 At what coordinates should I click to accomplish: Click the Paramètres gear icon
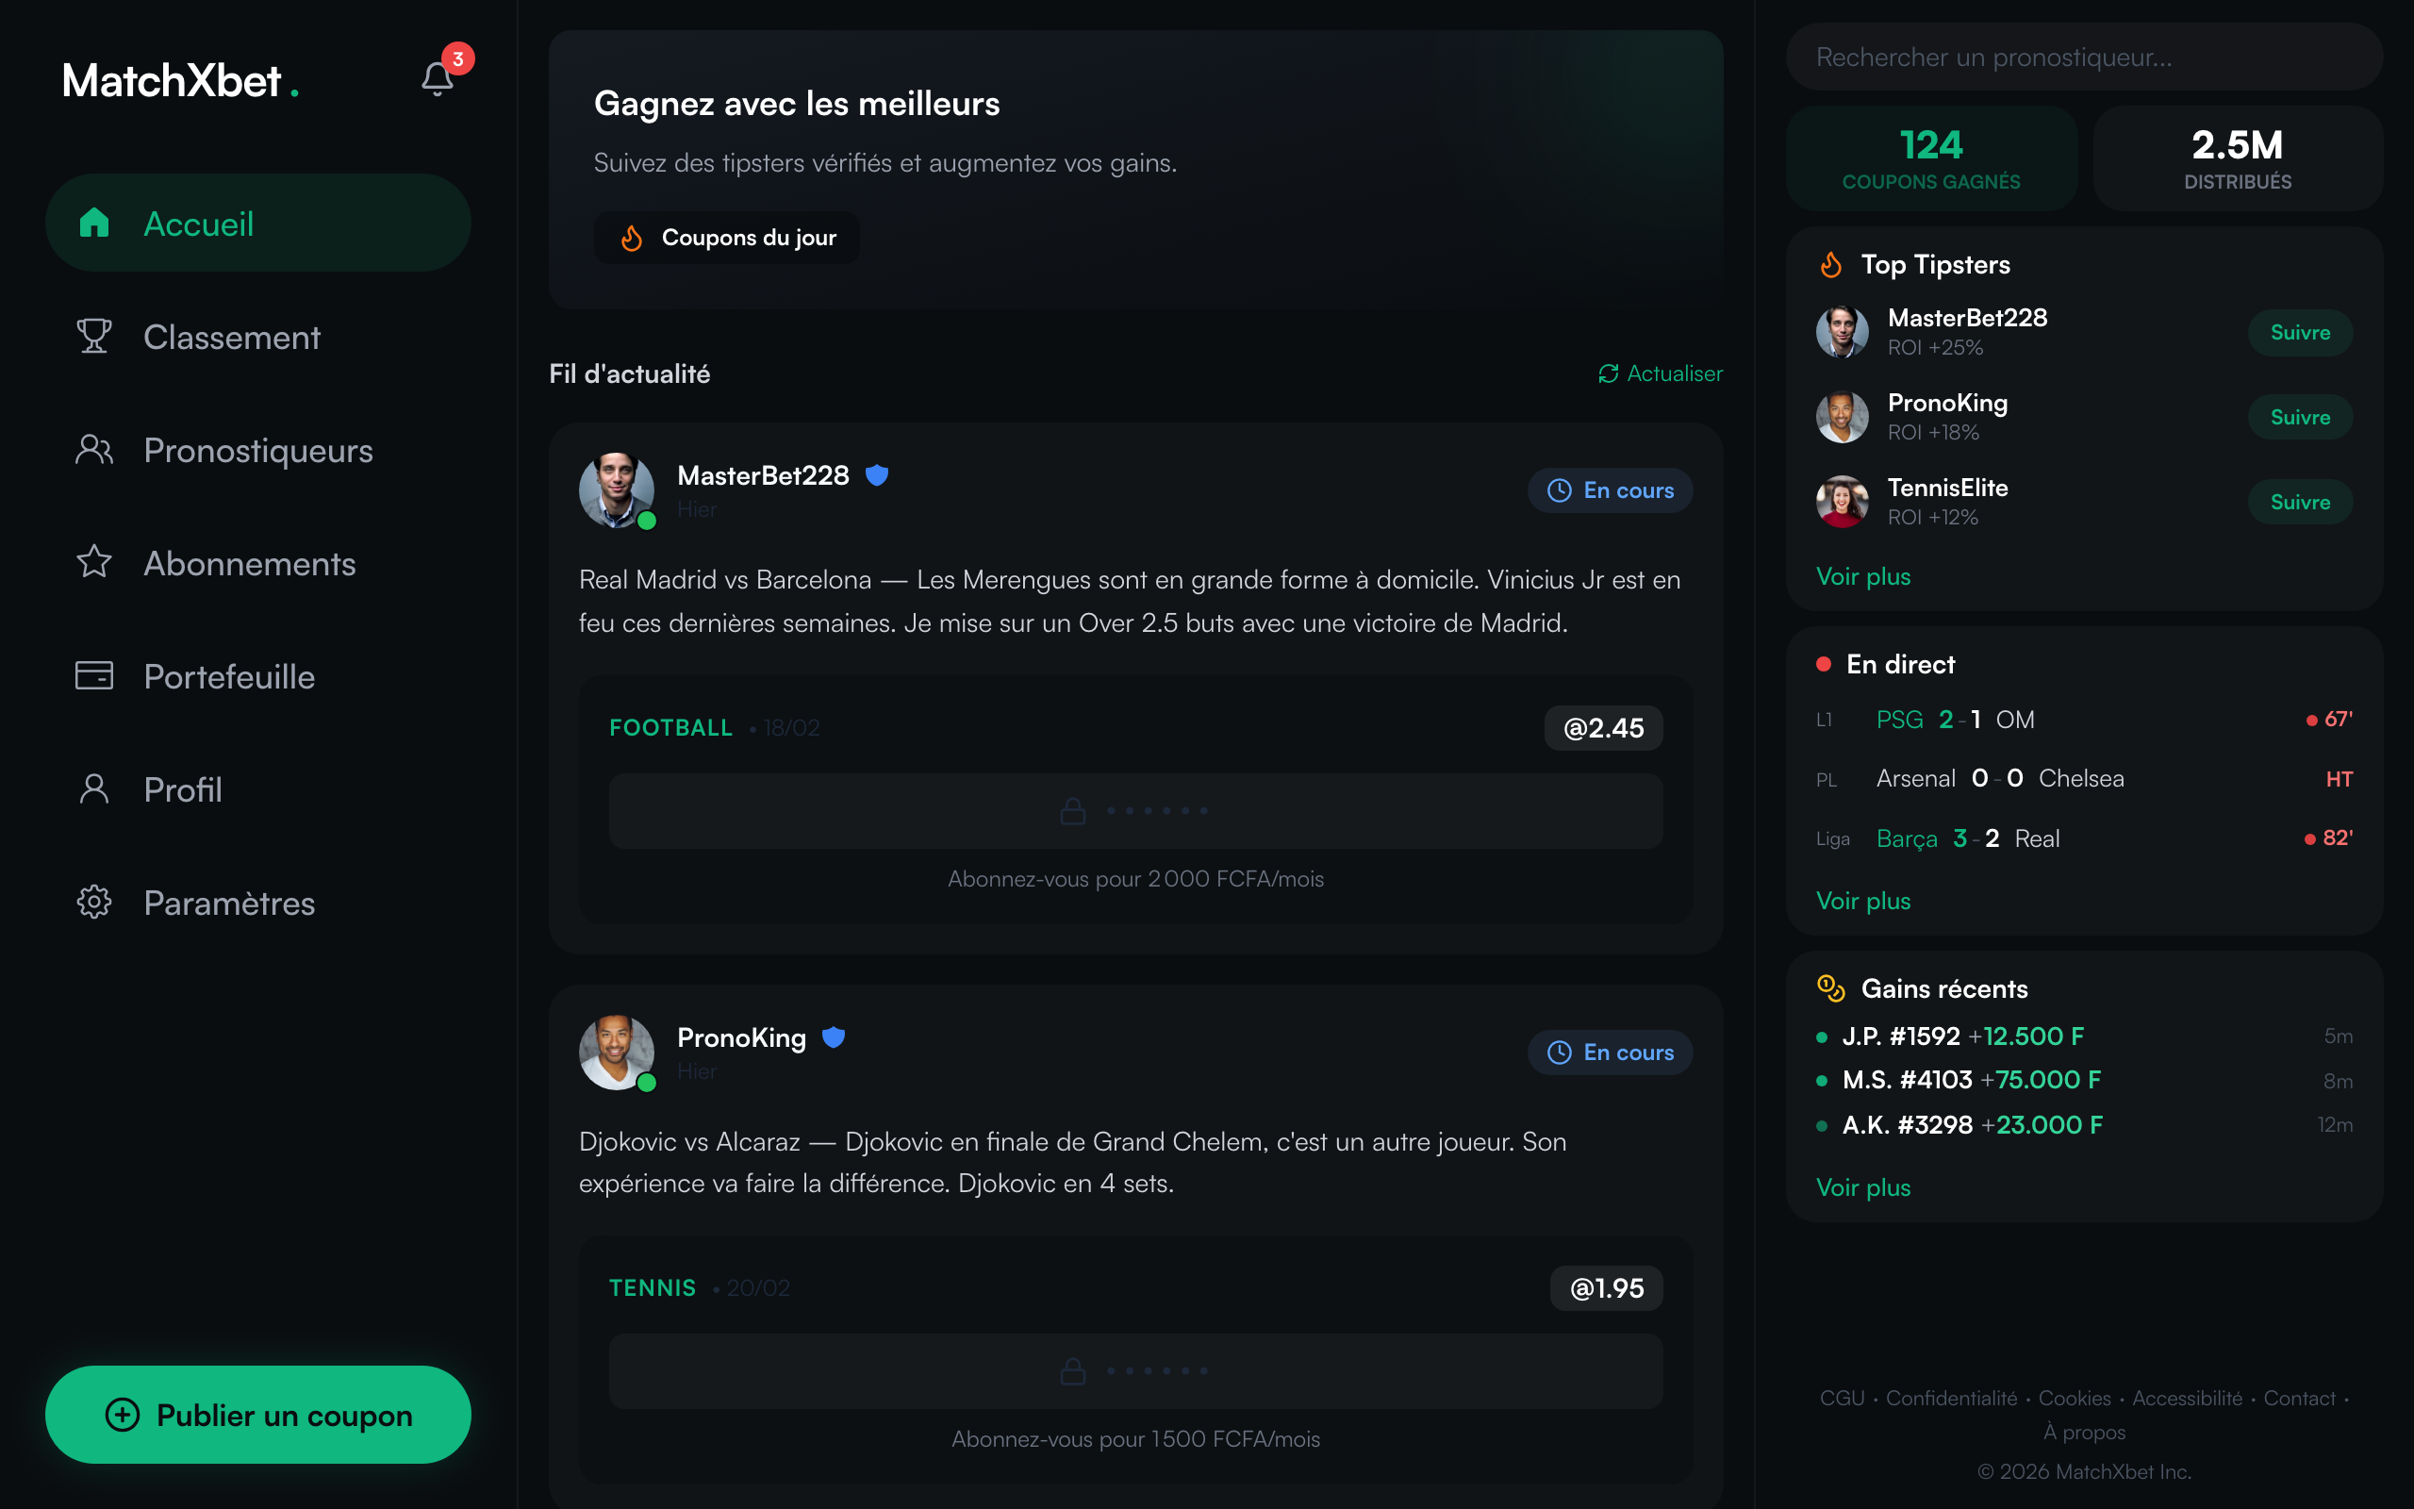click(93, 903)
